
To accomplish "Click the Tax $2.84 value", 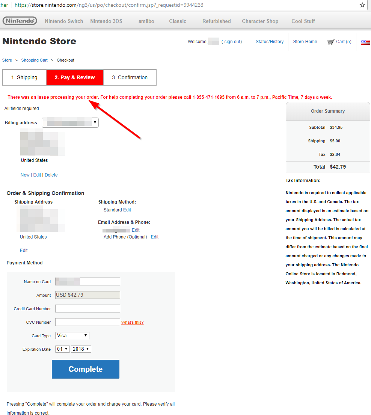I will (335, 154).
